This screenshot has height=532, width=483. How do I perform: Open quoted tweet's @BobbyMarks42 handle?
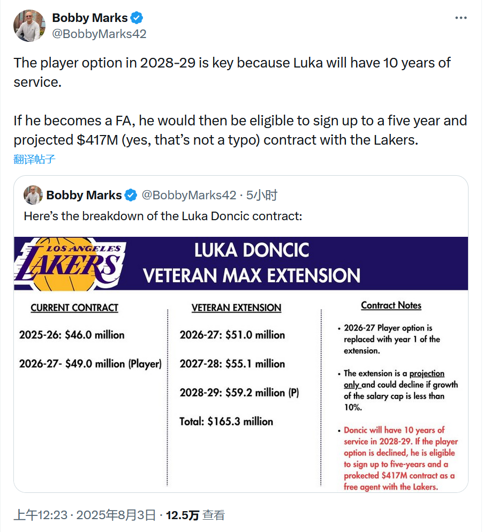click(x=188, y=196)
